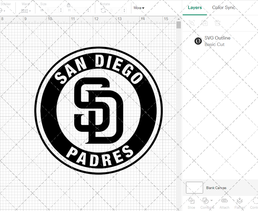
Task: Open the Sticker options dropdown arrow
Action: point(4,11)
